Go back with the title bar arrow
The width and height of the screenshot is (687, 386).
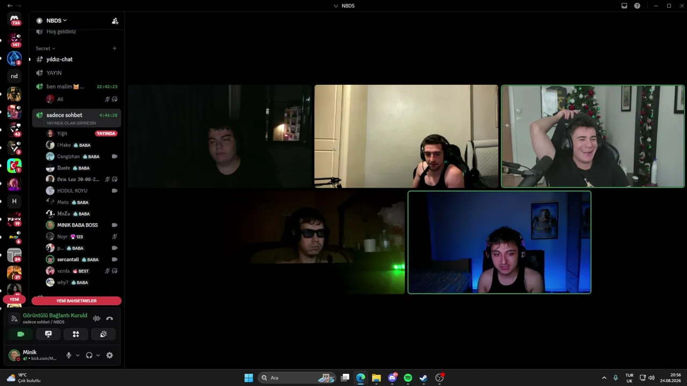pyautogui.click(x=10, y=5)
